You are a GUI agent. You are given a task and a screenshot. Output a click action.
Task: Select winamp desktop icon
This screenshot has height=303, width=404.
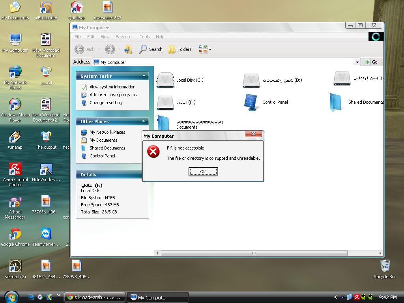(x=15, y=140)
